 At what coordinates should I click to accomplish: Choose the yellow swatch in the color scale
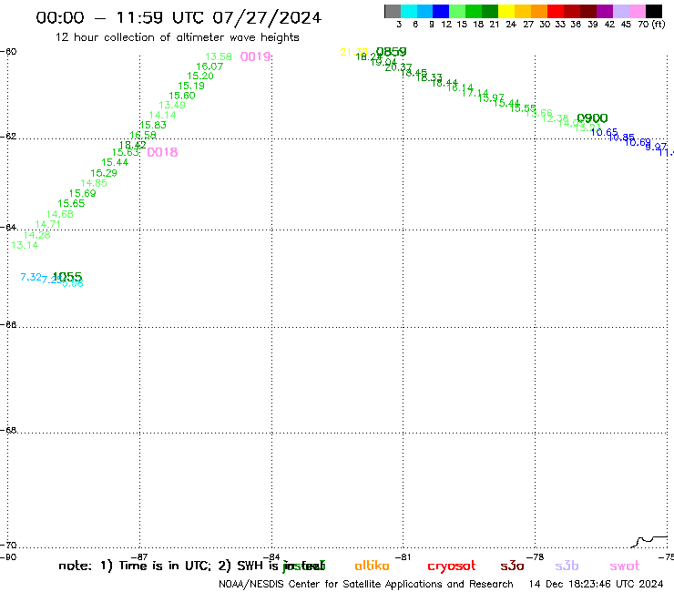(506, 11)
